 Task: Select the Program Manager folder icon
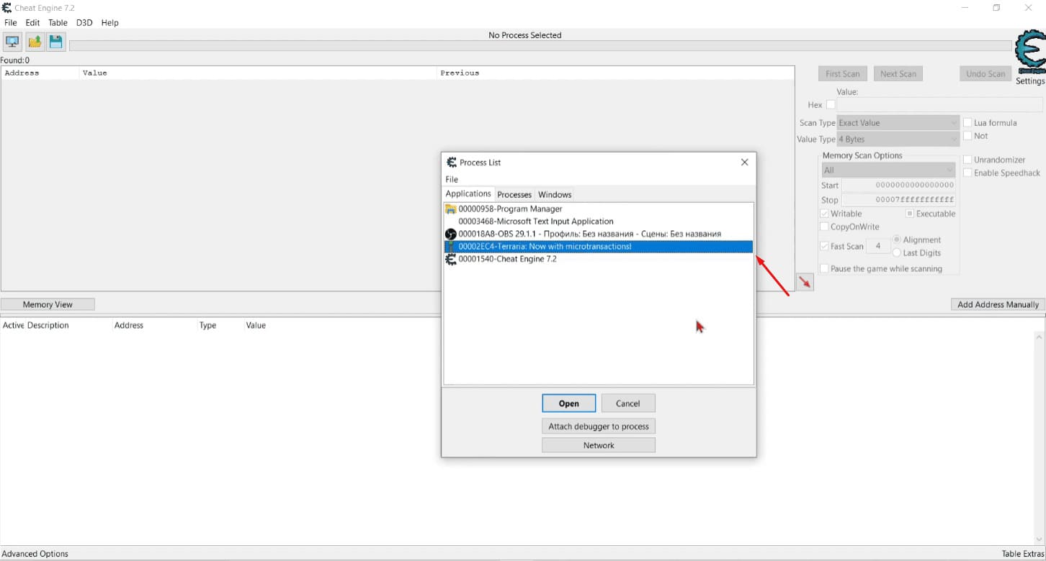coord(451,209)
